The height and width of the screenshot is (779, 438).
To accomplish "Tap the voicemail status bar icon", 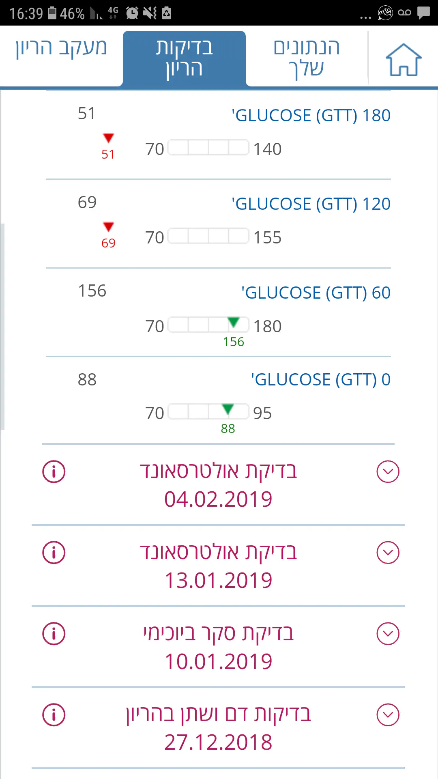I will click(x=404, y=13).
